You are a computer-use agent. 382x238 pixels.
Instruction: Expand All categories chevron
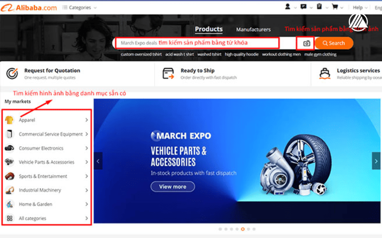coord(87,218)
